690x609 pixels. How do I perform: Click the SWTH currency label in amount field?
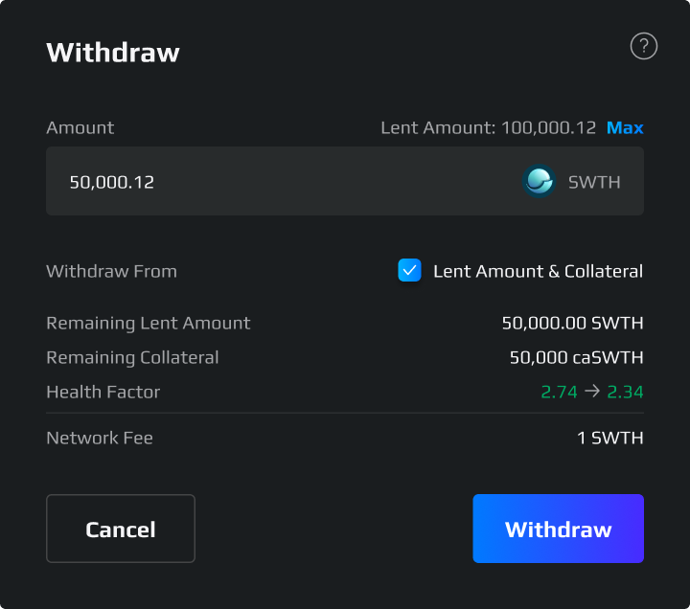click(x=594, y=181)
